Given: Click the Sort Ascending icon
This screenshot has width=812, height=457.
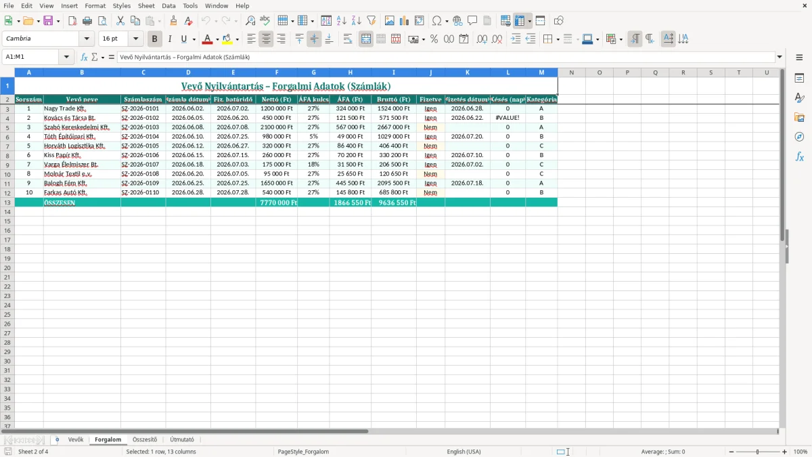Looking at the screenshot, I should [x=342, y=21].
